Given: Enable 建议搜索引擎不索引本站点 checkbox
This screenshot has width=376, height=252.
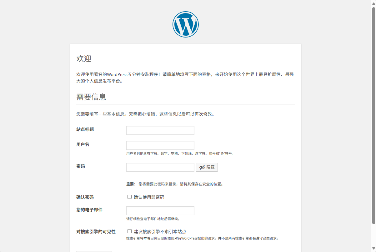Looking at the screenshot, I should click(129, 231).
